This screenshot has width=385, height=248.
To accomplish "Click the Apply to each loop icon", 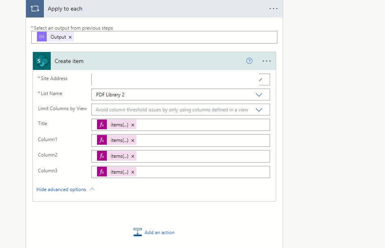I will pos(35,9).
